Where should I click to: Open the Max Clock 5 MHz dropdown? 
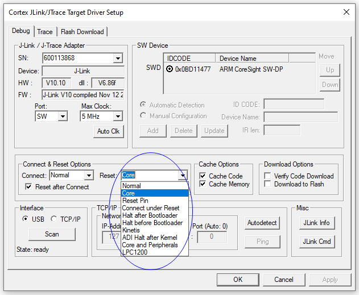tap(118, 116)
